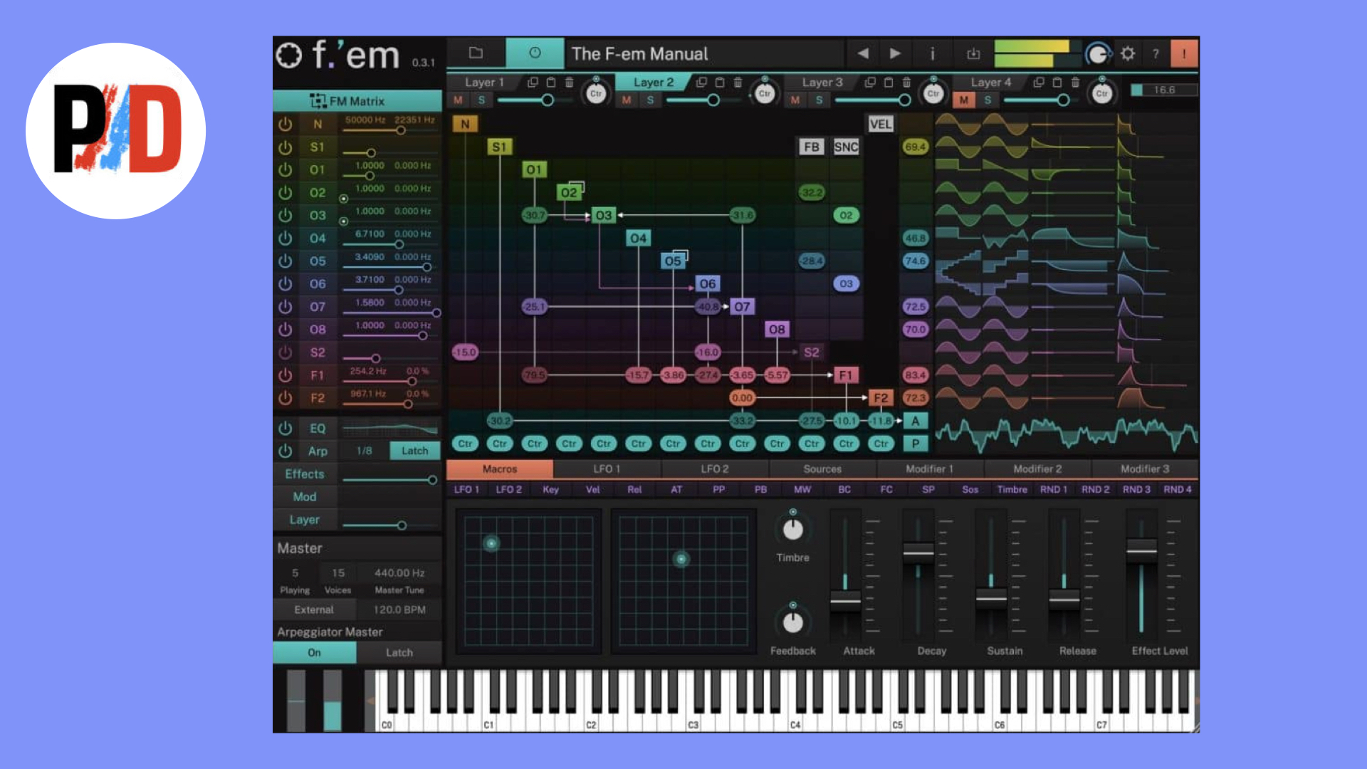Click the master volume knob in top bar

(1098, 53)
